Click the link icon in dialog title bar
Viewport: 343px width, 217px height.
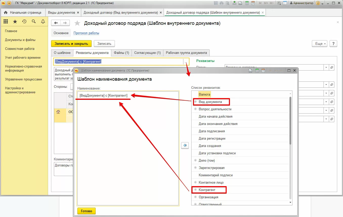[x=250, y=71]
